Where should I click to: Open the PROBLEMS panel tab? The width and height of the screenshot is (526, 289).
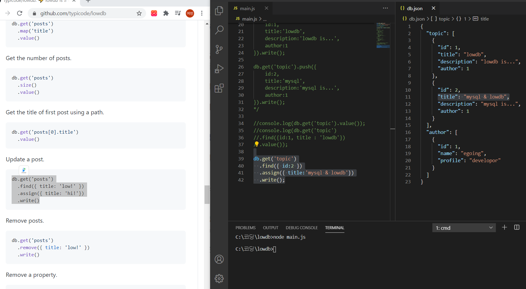point(245,228)
